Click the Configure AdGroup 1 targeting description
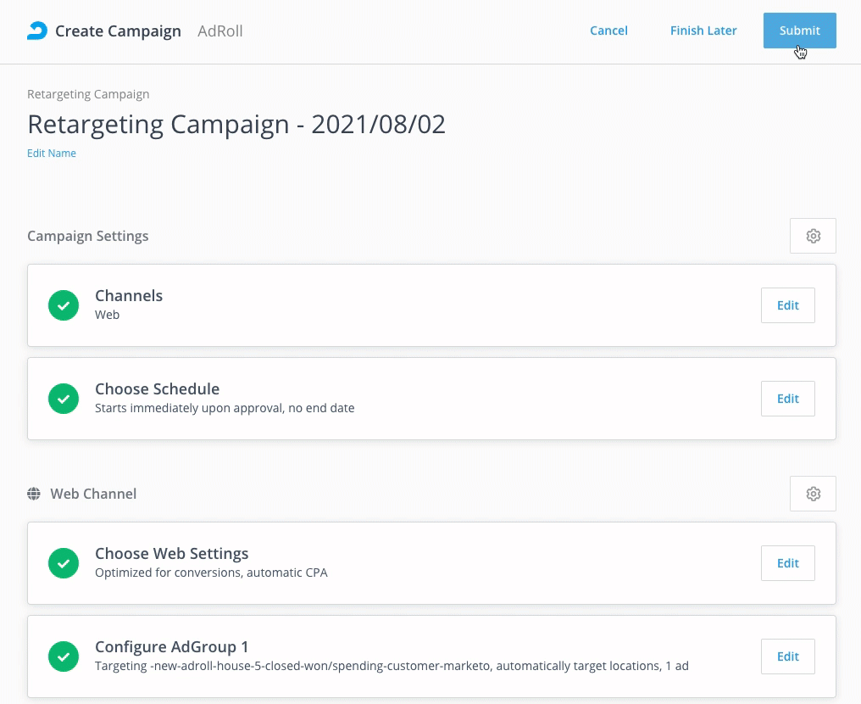This screenshot has width=861, height=704. click(x=392, y=667)
